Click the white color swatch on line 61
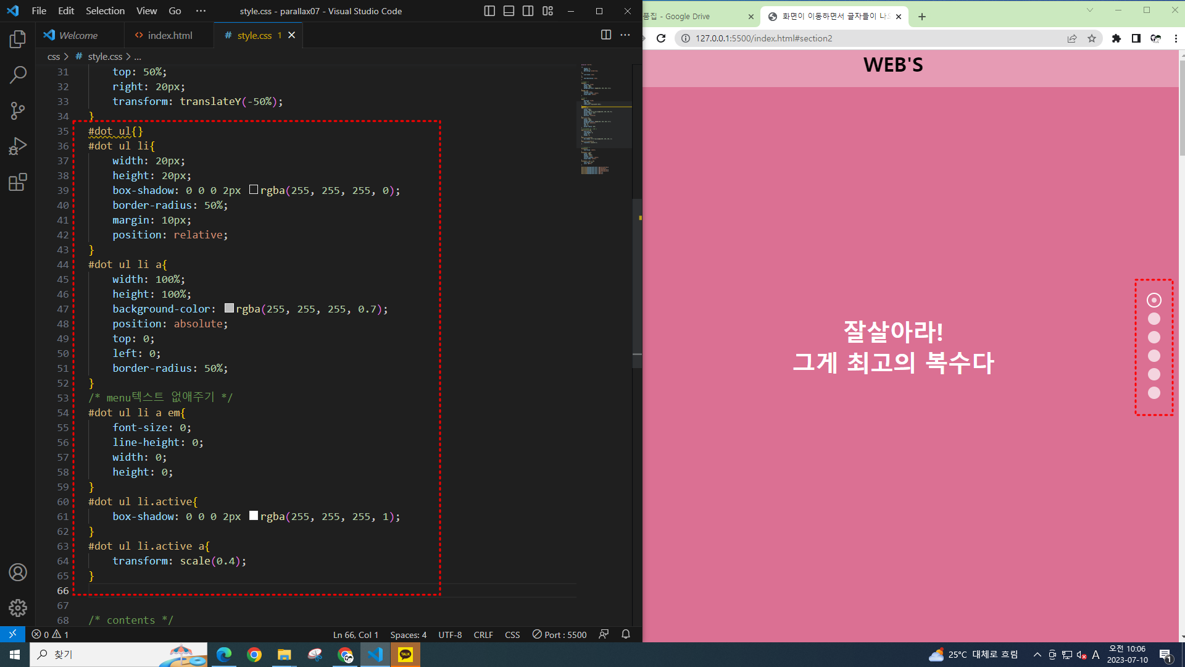1185x667 pixels. (x=254, y=516)
